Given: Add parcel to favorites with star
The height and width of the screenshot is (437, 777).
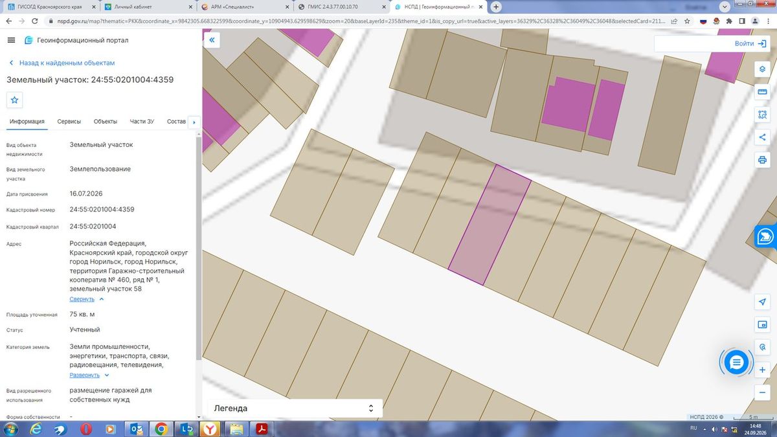Looking at the screenshot, I should coord(15,100).
